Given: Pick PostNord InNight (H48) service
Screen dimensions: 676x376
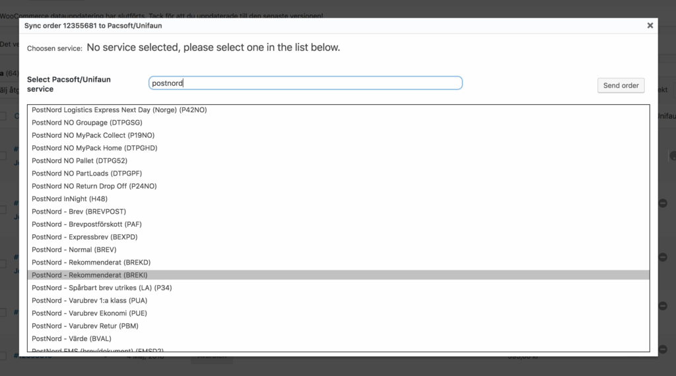Looking at the screenshot, I should 69,199.
